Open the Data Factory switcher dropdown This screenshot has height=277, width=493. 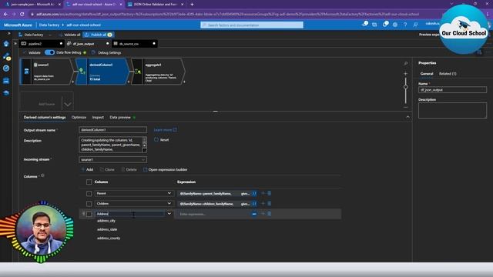35,35
